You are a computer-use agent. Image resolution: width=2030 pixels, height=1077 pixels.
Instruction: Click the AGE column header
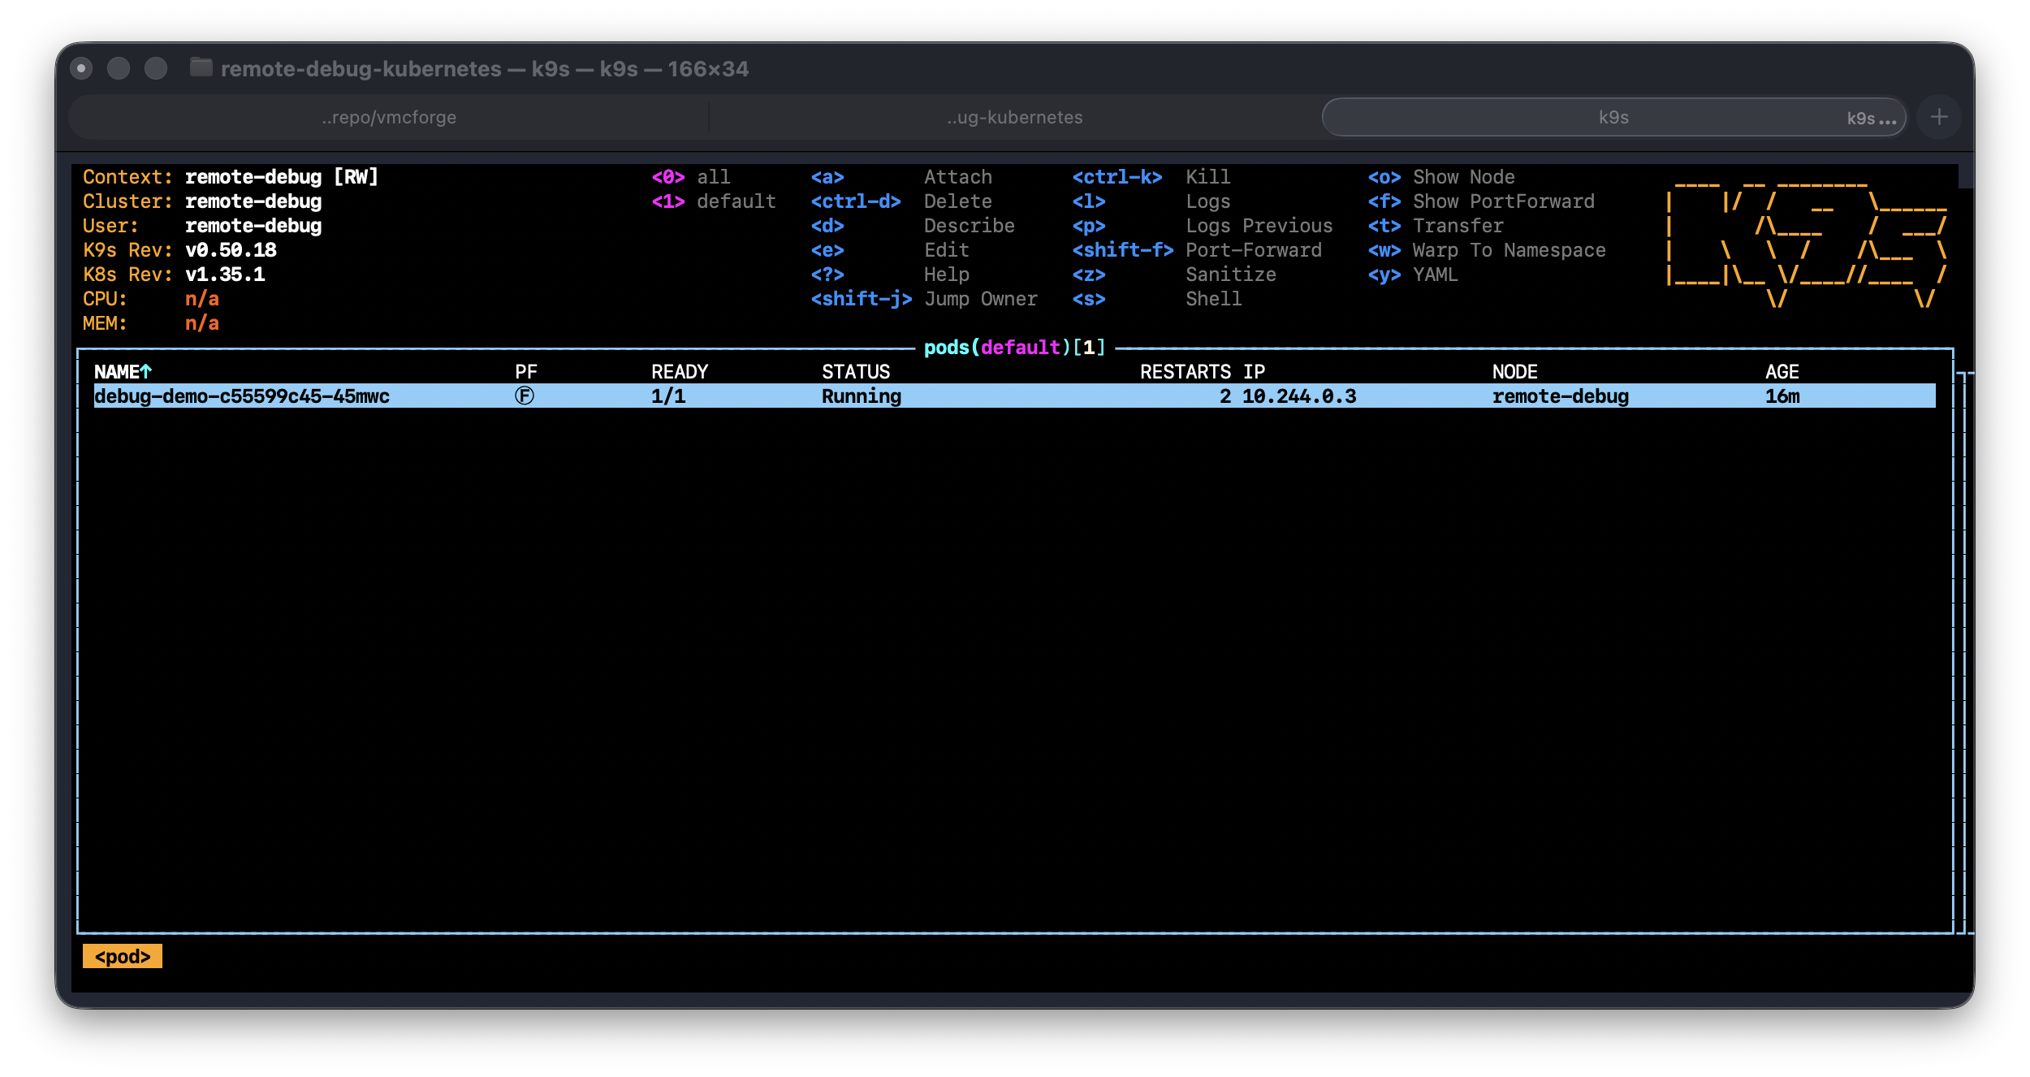(1782, 372)
